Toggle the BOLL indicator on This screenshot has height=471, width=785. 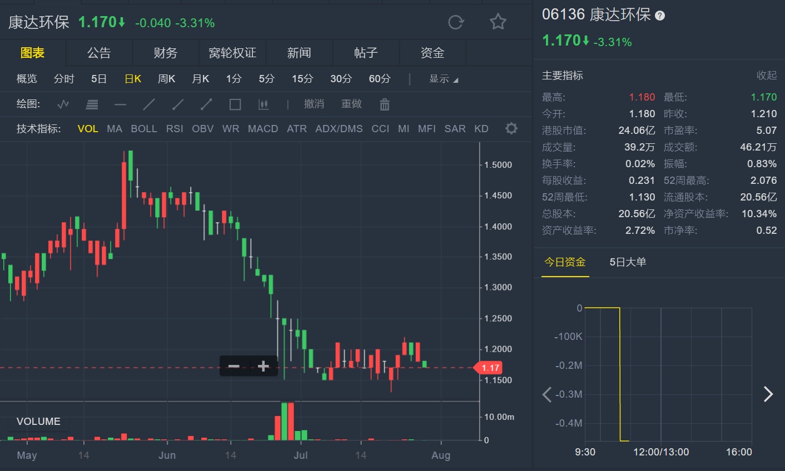coord(144,129)
